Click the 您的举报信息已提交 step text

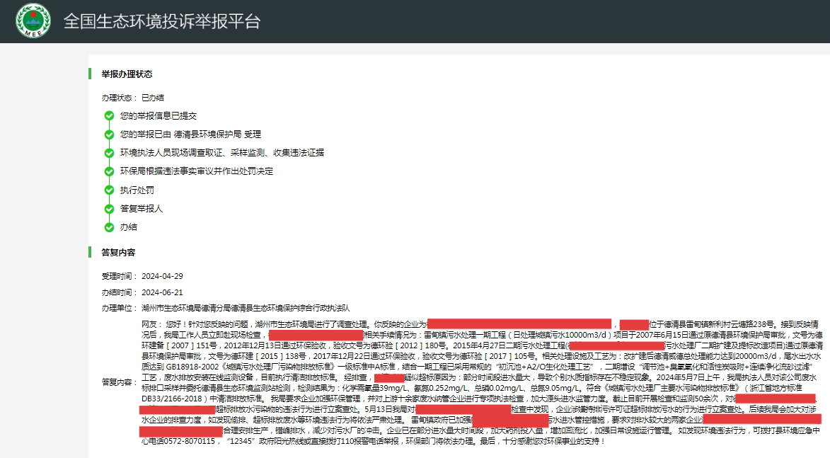pos(158,116)
